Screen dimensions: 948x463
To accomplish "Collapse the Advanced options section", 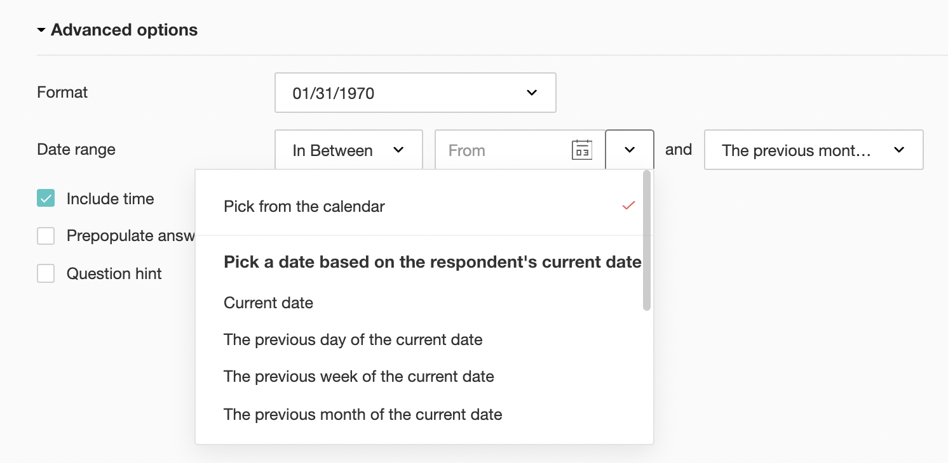I will pyautogui.click(x=42, y=30).
